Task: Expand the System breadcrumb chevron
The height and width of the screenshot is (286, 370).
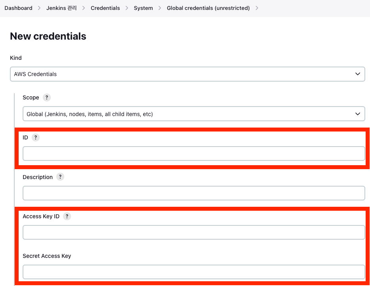Action: coord(160,8)
